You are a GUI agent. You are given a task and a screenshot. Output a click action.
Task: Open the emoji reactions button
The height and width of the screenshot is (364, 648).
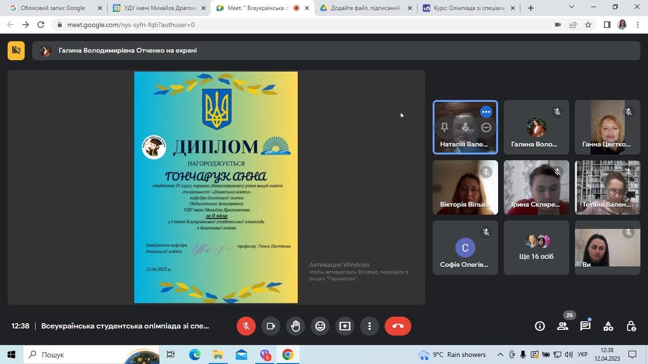(x=320, y=326)
